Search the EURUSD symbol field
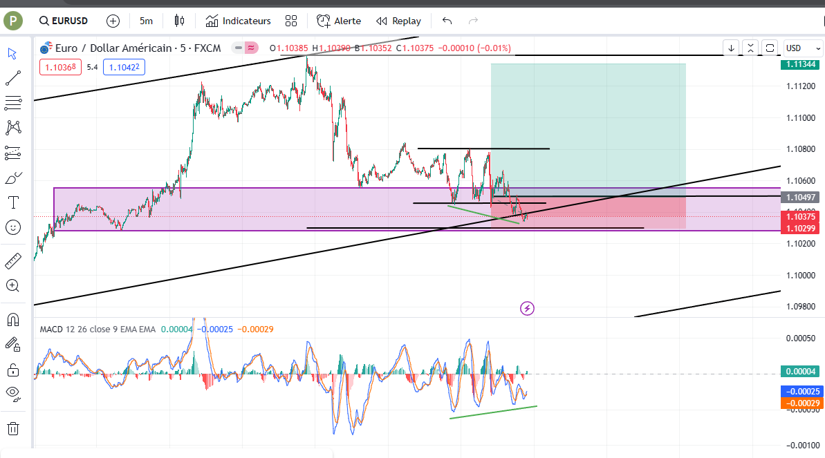The width and height of the screenshot is (825, 458). pos(62,21)
